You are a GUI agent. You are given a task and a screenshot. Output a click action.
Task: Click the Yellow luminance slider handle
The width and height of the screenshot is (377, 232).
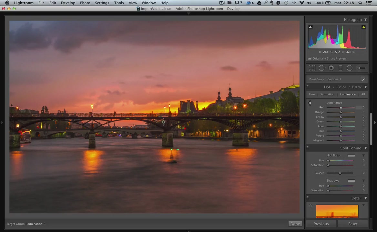[341, 117]
